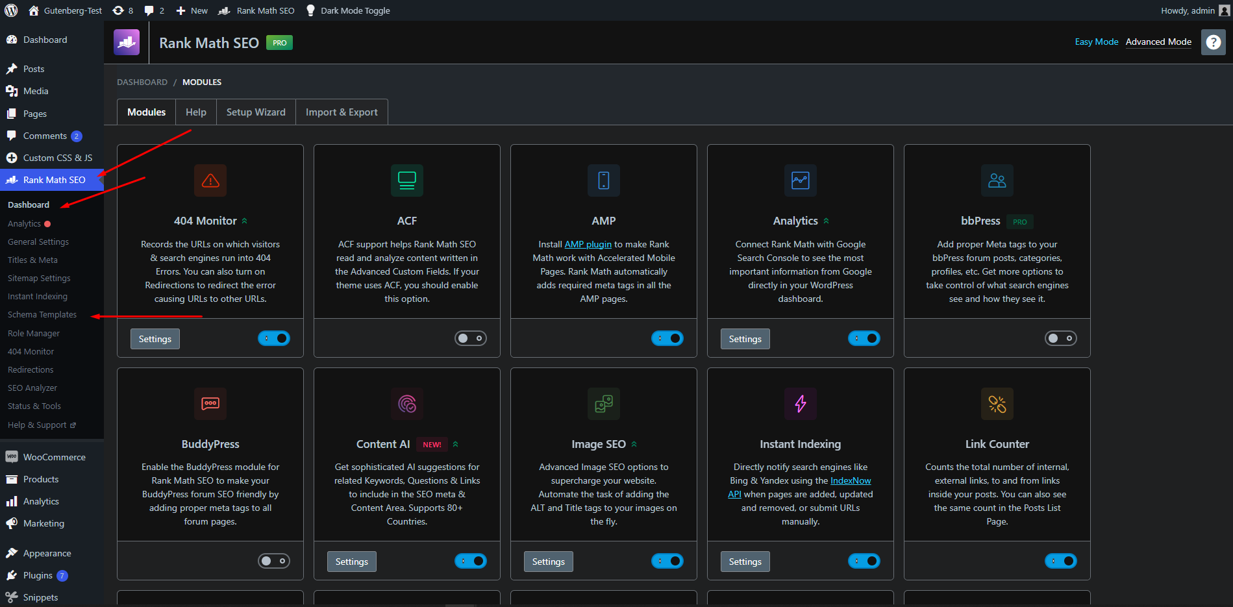The image size is (1233, 607).
Task: Expand the Analytics module title chevron
Action: click(827, 221)
